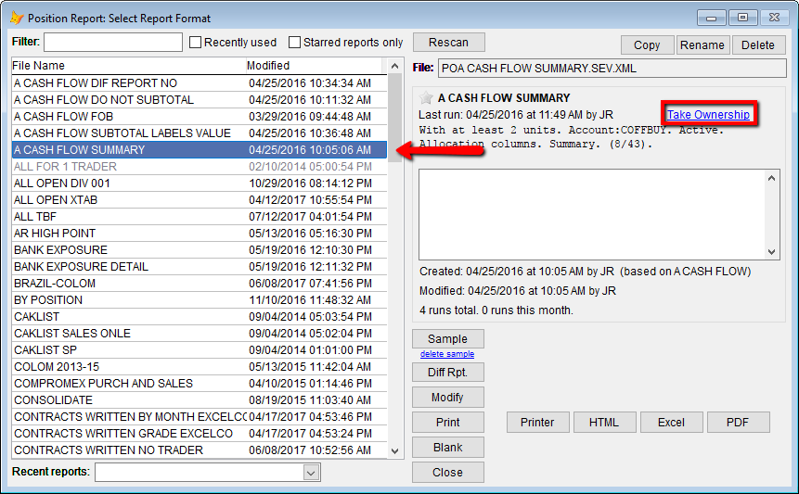This screenshot has width=799, height=494.
Task: Select CONTRACTS WRITTEN NO TRADER report
Action: click(x=200, y=450)
